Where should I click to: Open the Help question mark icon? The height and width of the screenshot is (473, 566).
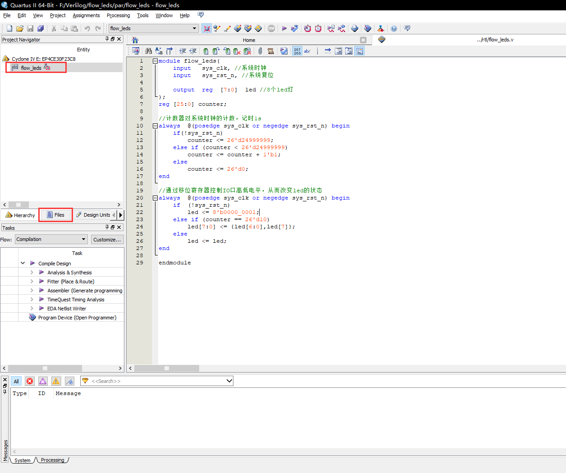[394, 28]
